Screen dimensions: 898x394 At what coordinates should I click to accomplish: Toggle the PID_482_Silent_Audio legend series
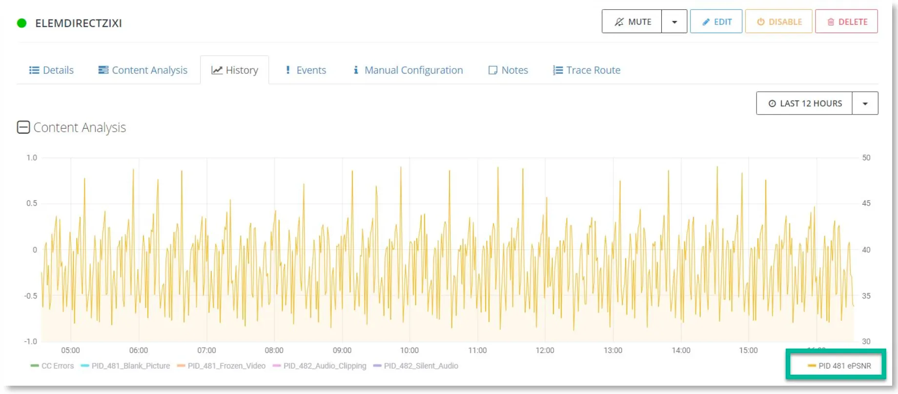click(x=416, y=366)
